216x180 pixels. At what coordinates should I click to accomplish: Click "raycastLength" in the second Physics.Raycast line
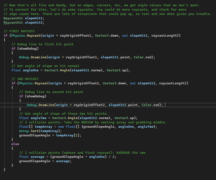(x=172, y=83)
